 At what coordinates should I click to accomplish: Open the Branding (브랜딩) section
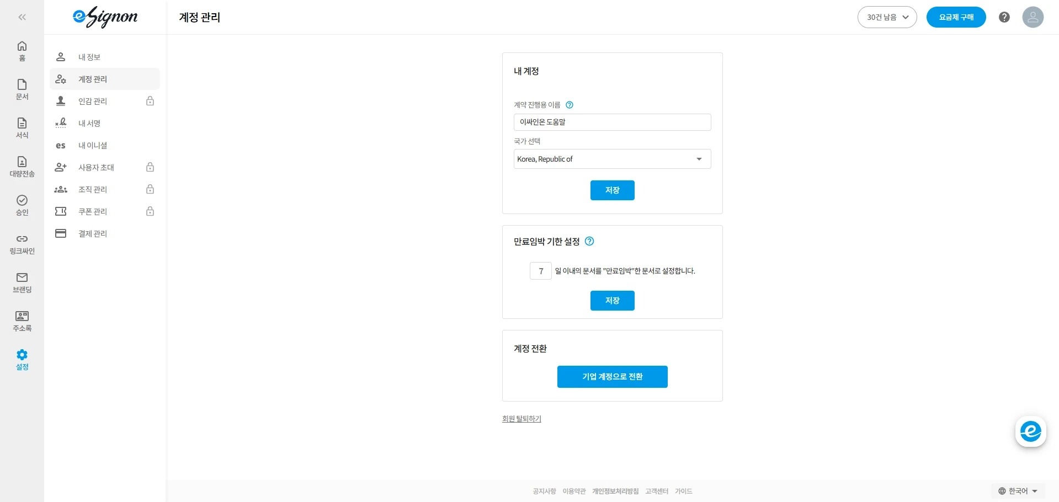(22, 282)
